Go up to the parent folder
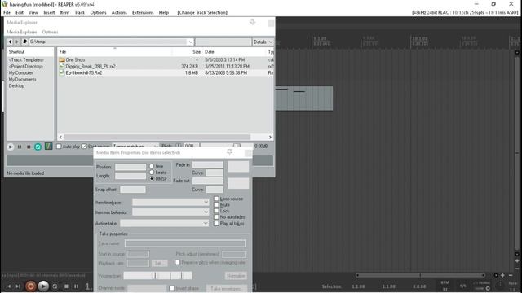The image size is (522, 293). click(24, 42)
